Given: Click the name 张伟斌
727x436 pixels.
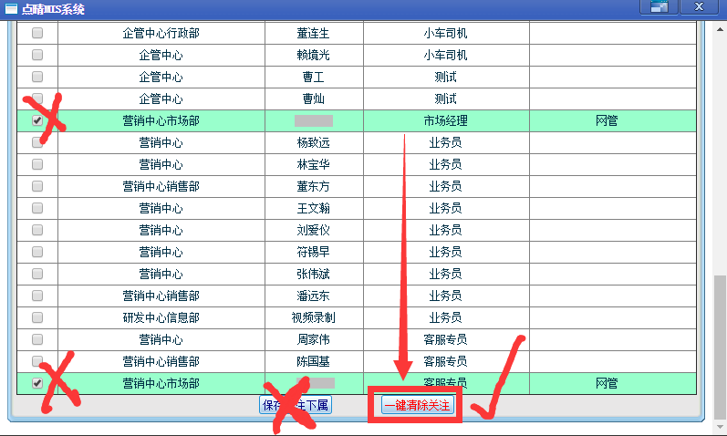Looking at the screenshot, I should click(x=314, y=275).
